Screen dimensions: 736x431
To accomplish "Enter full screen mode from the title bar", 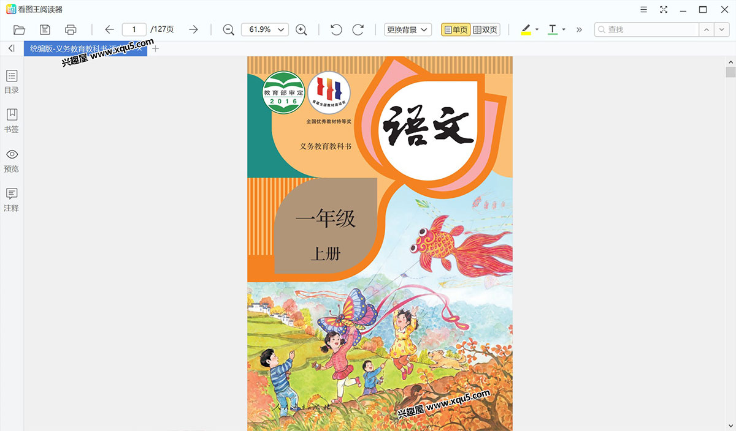I will coord(664,9).
